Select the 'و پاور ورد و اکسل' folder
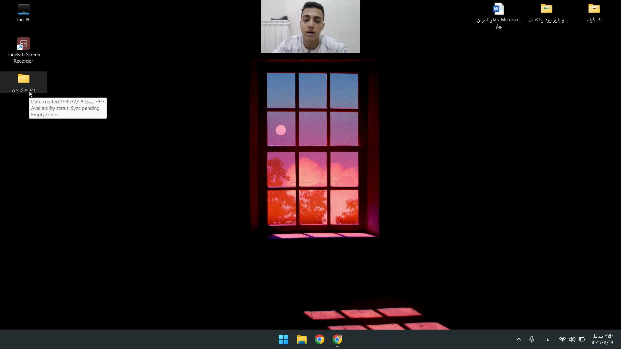 tap(546, 9)
